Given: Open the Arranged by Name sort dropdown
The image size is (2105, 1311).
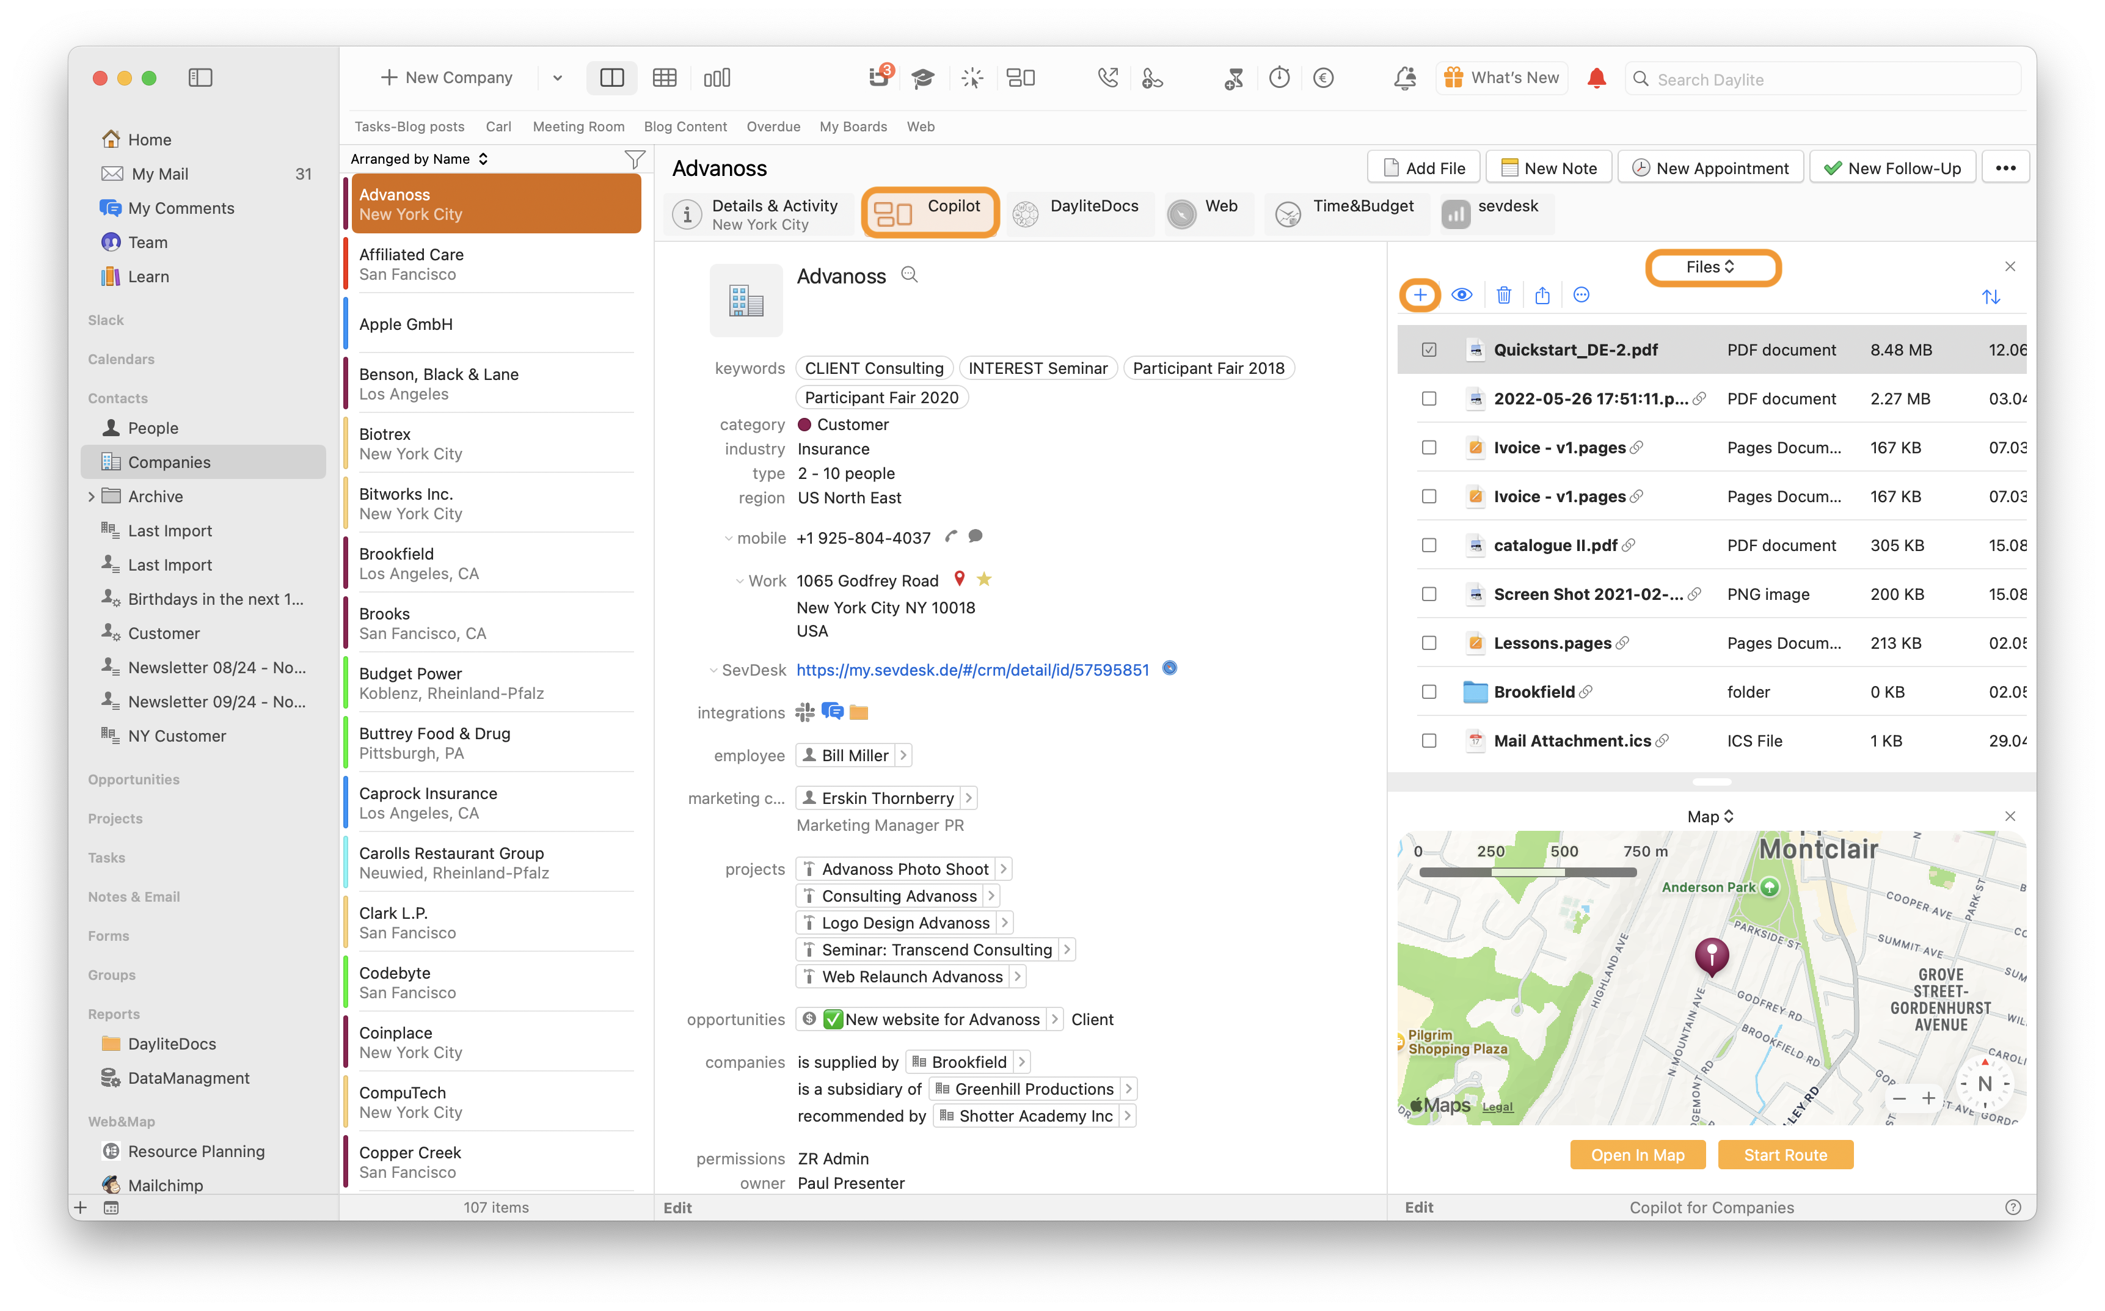Looking at the screenshot, I should (420, 159).
